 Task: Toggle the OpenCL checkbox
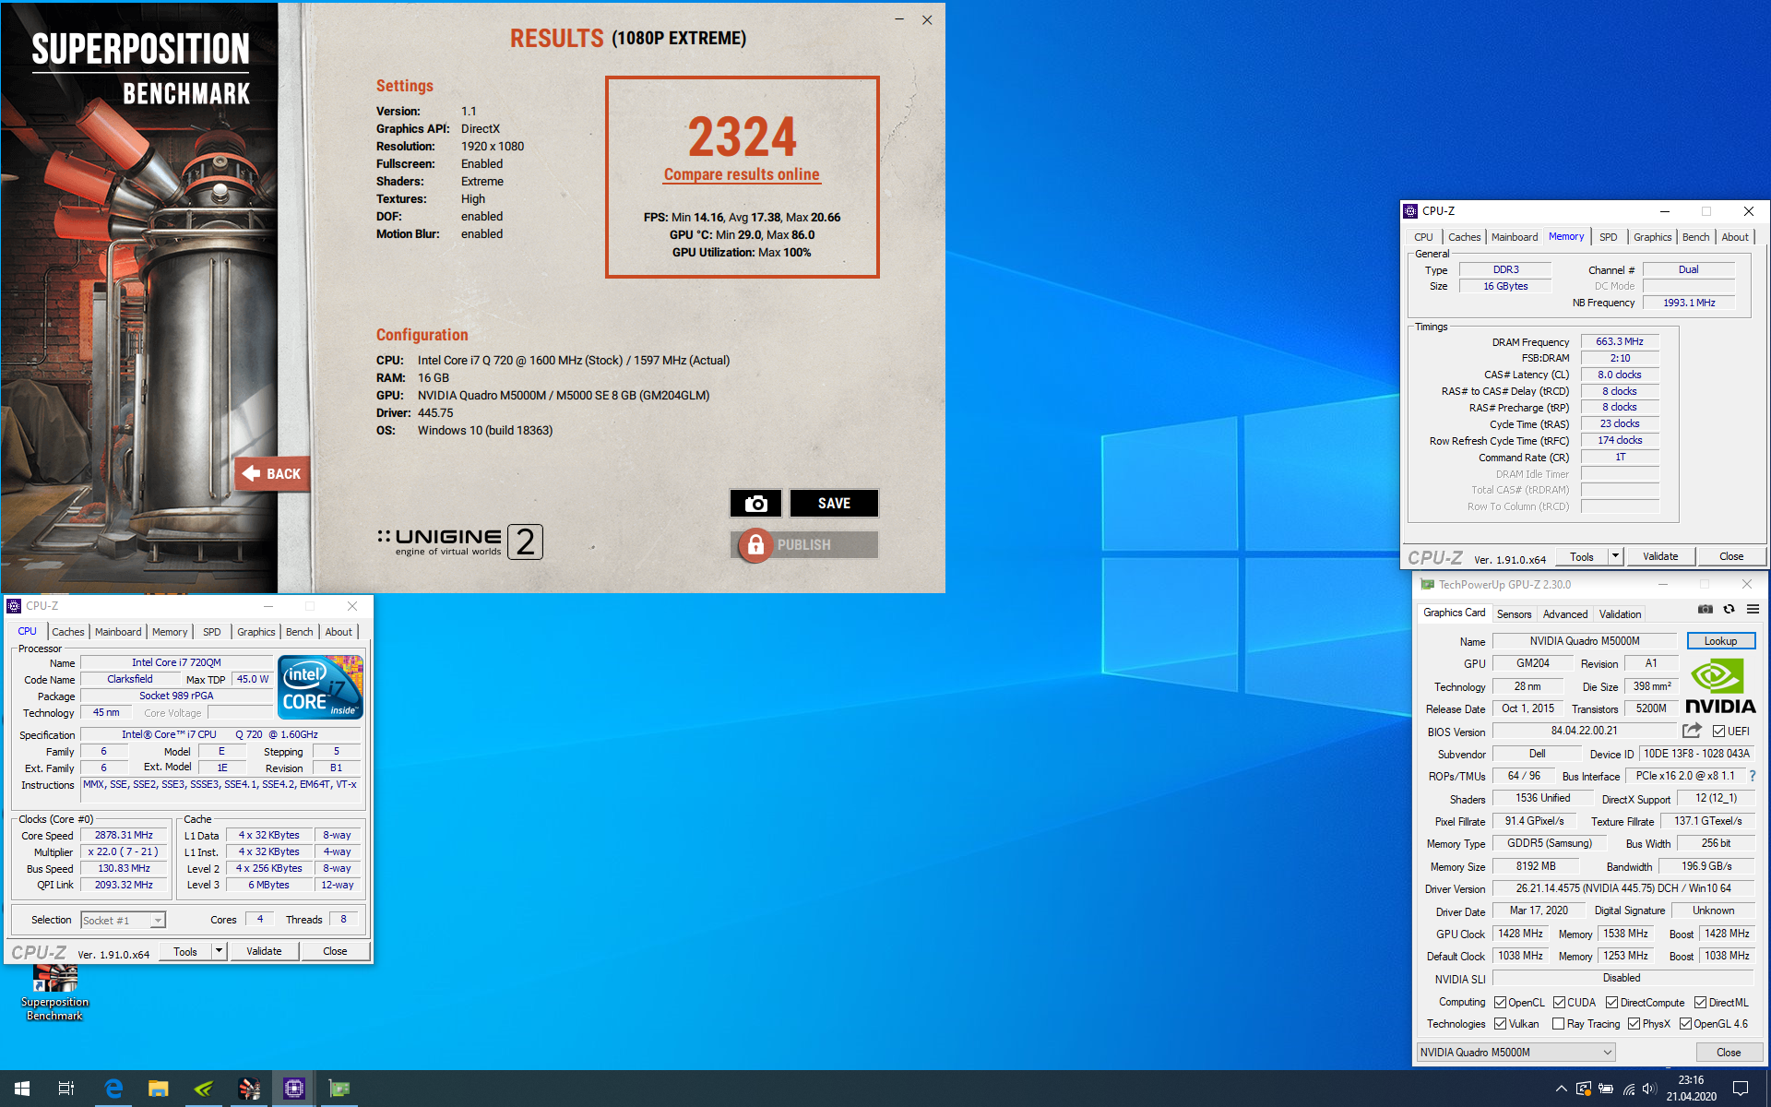pos(1501,1003)
